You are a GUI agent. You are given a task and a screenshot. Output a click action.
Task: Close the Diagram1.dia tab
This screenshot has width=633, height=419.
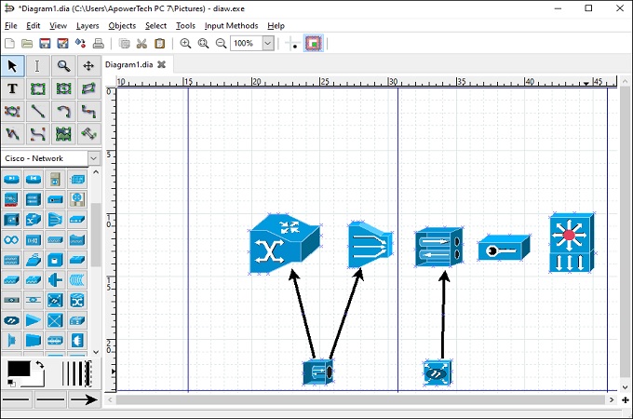(x=161, y=64)
